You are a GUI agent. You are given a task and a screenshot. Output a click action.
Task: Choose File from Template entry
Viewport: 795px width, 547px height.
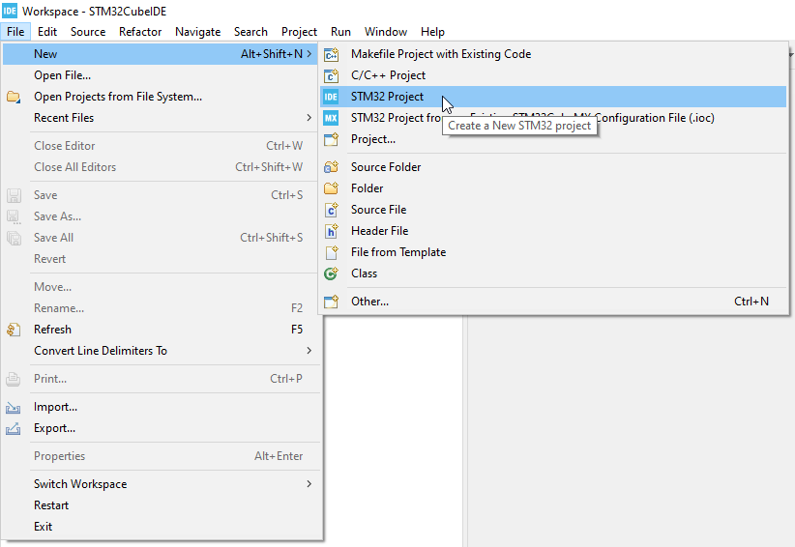click(397, 252)
